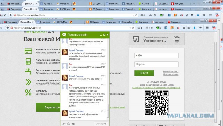Click the Установить card payments banner
This screenshot has height=126, width=223.
point(156,39)
